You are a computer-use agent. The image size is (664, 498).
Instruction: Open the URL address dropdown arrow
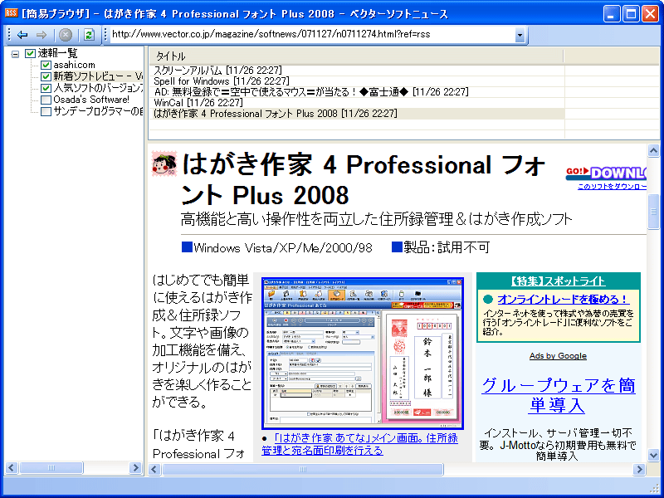tap(520, 35)
